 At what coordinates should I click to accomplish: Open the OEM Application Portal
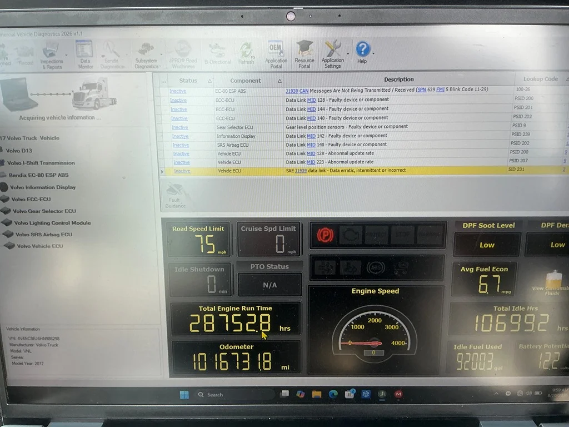(276, 54)
